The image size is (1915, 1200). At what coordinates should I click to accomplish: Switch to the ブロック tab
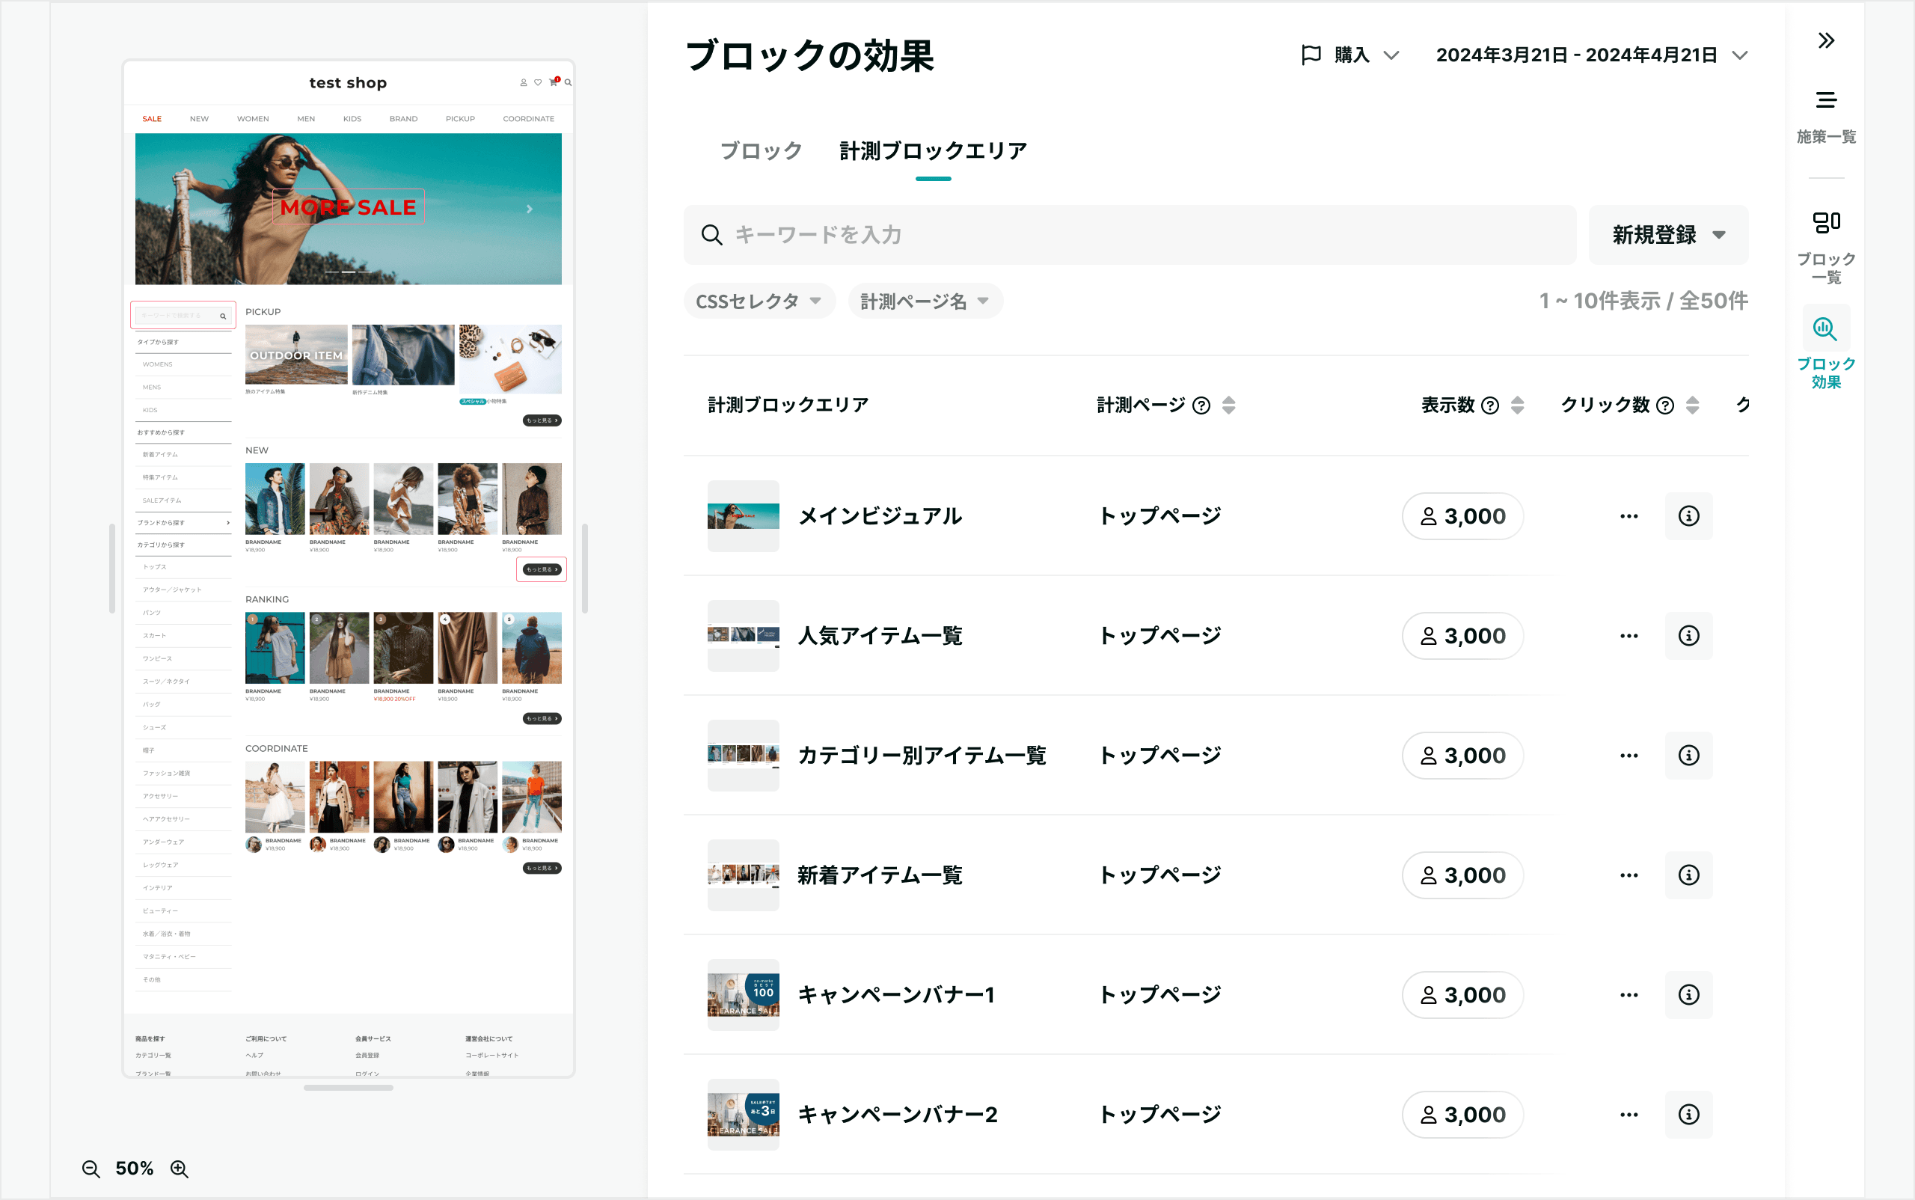pyautogui.click(x=760, y=151)
